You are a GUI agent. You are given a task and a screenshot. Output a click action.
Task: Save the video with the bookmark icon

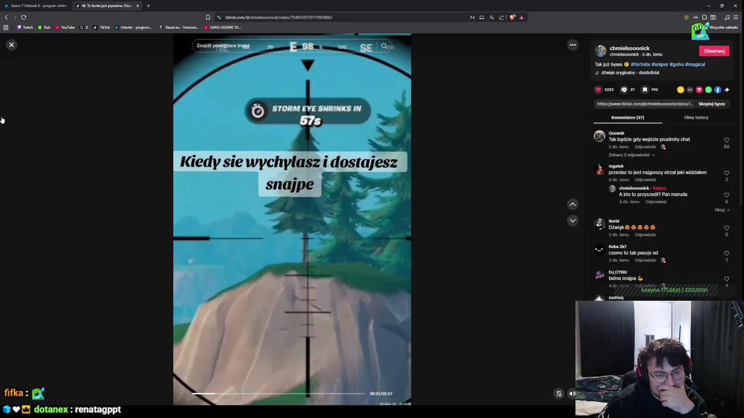click(645, 89)
